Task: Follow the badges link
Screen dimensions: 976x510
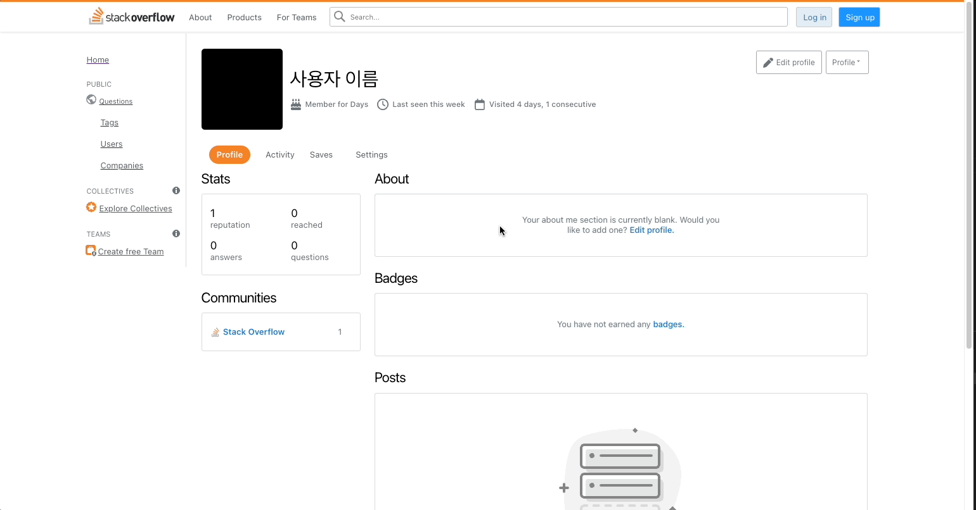Action: pyautogui.click(x=669, y=324)
